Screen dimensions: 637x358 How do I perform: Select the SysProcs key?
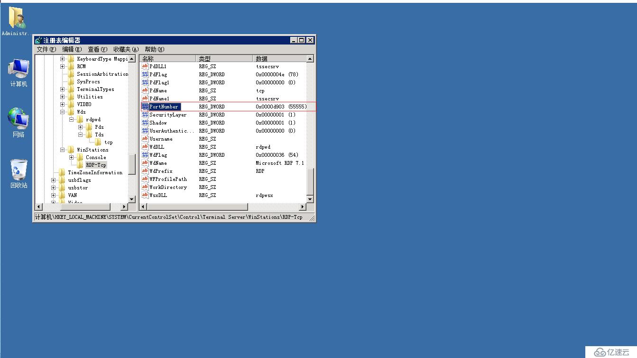click(x=88, y=81)
